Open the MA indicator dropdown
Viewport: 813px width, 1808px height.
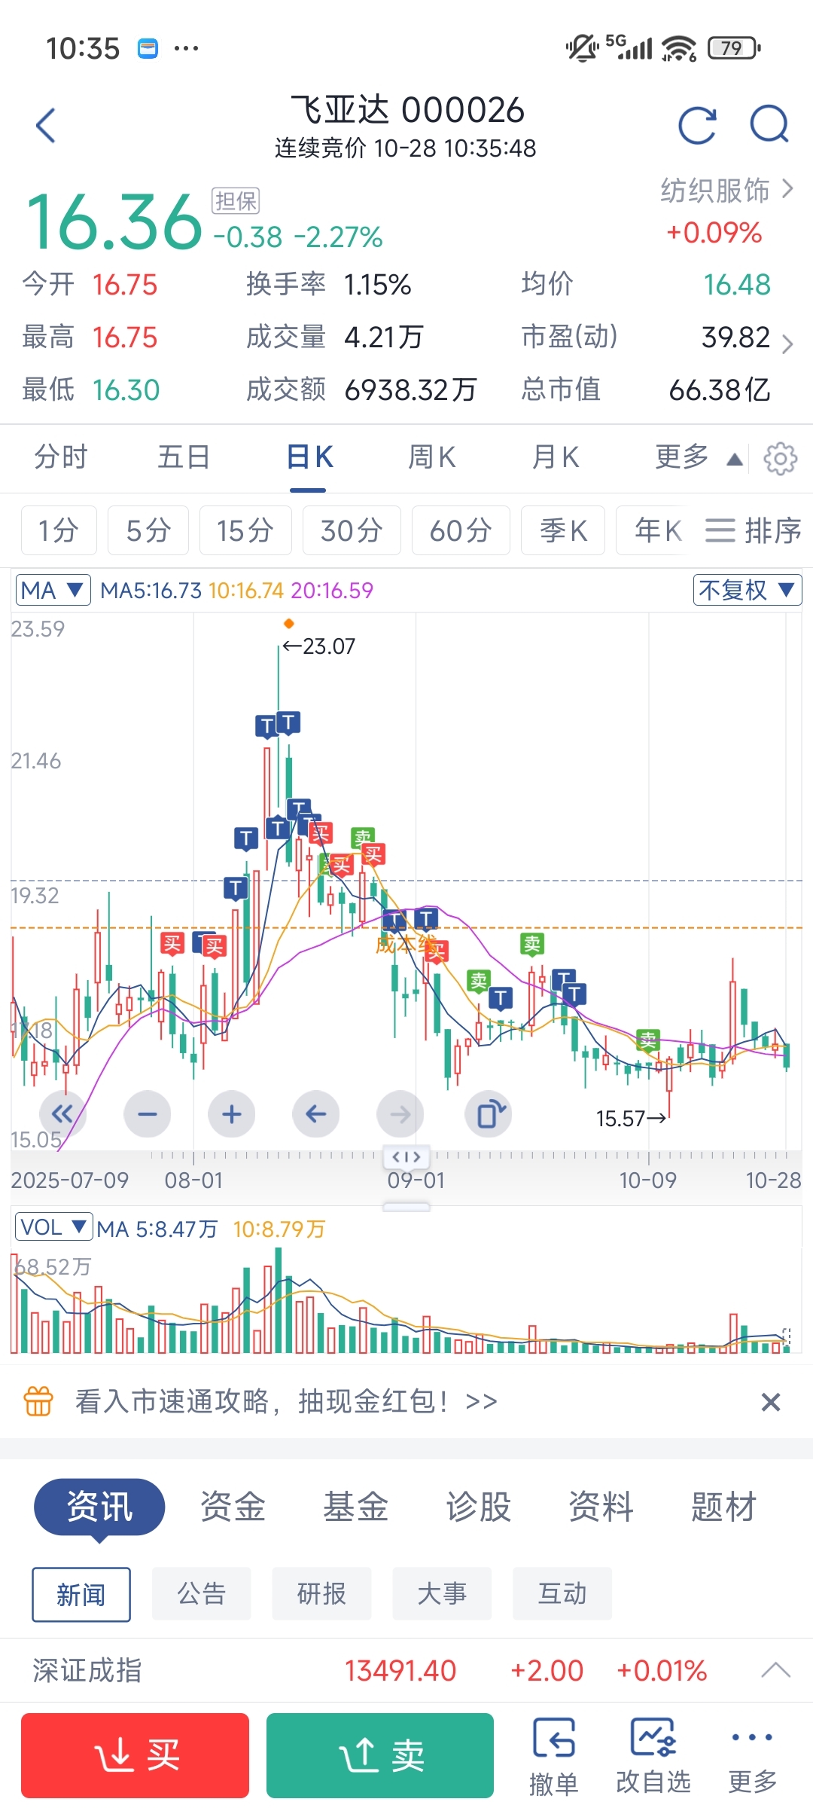(53, 590)
